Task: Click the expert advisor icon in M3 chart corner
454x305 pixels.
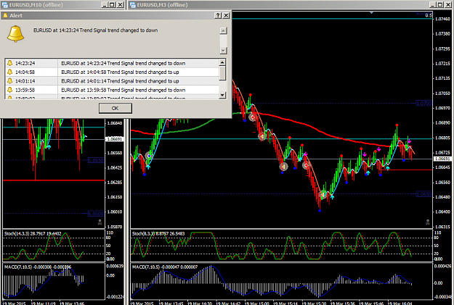Action: click(x=428, y=222)
